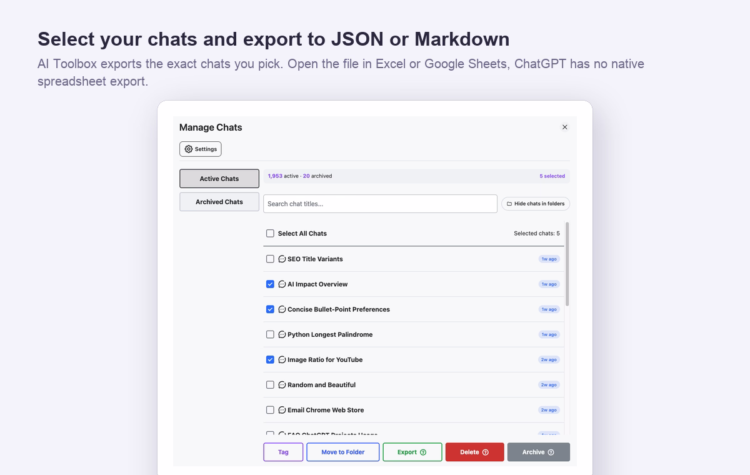The width and height of the screenshot is (750, 475).
Task: Click the Hide chats in folders button
Action: coord(536,204)
